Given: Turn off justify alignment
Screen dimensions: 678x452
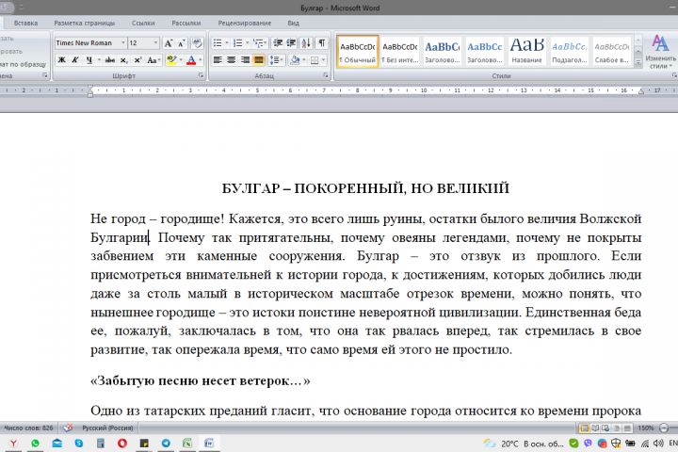Looking at the screenshot, I should coord(259,60).
